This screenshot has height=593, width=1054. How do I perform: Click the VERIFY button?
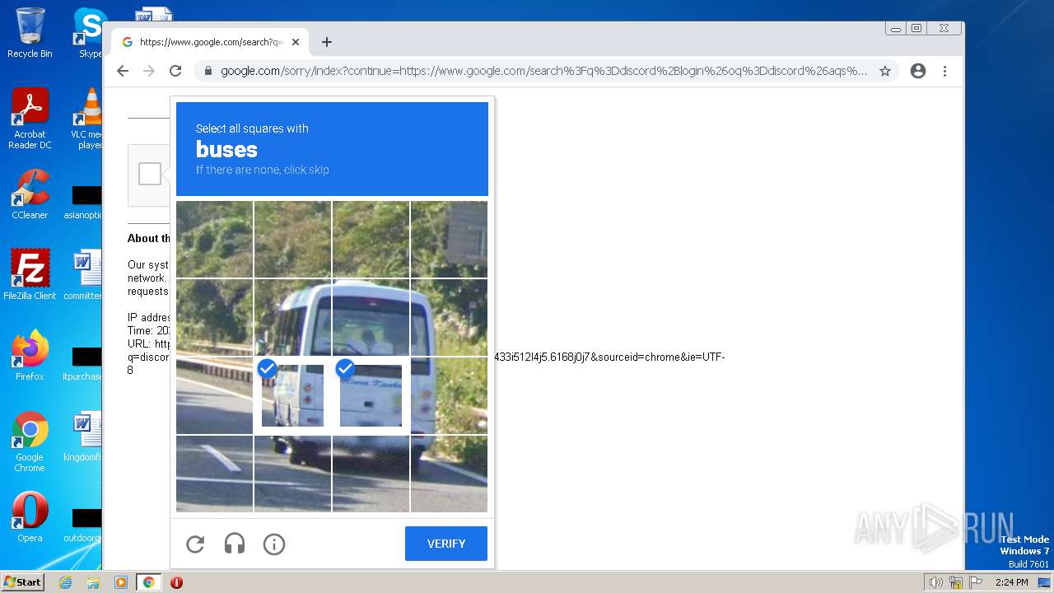(446, 544)
